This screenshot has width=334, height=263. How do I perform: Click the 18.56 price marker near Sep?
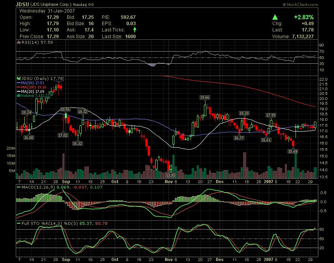(65, 109)
